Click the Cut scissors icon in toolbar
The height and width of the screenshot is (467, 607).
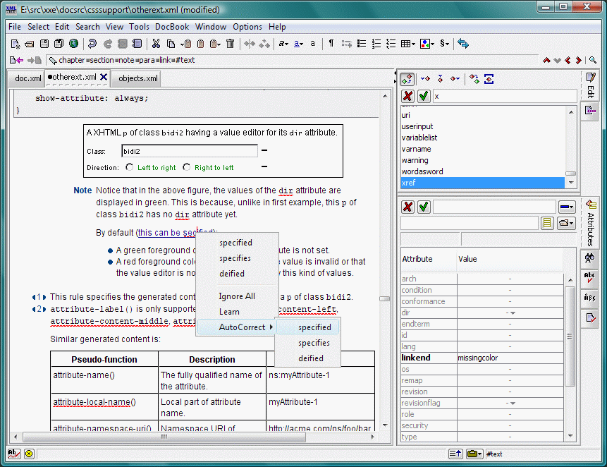156,44
